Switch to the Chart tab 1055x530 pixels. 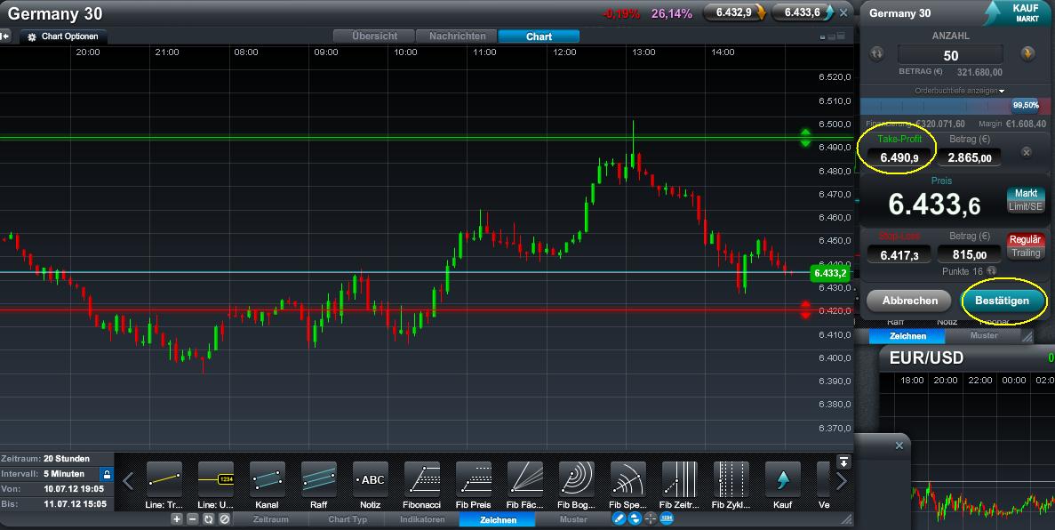click(539, 36)
